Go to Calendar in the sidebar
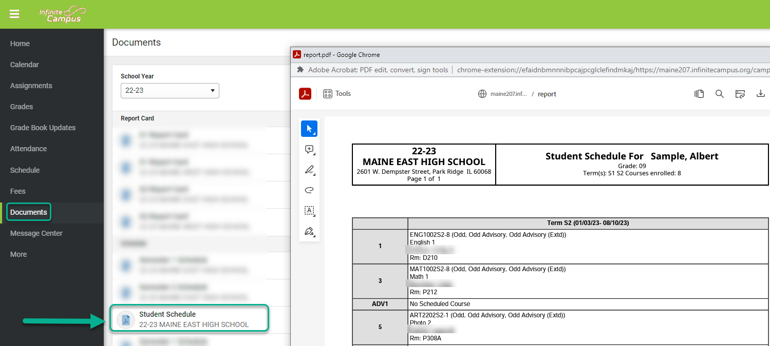The image size is (770, 346). pyautogui.click(x=25, y=65)
